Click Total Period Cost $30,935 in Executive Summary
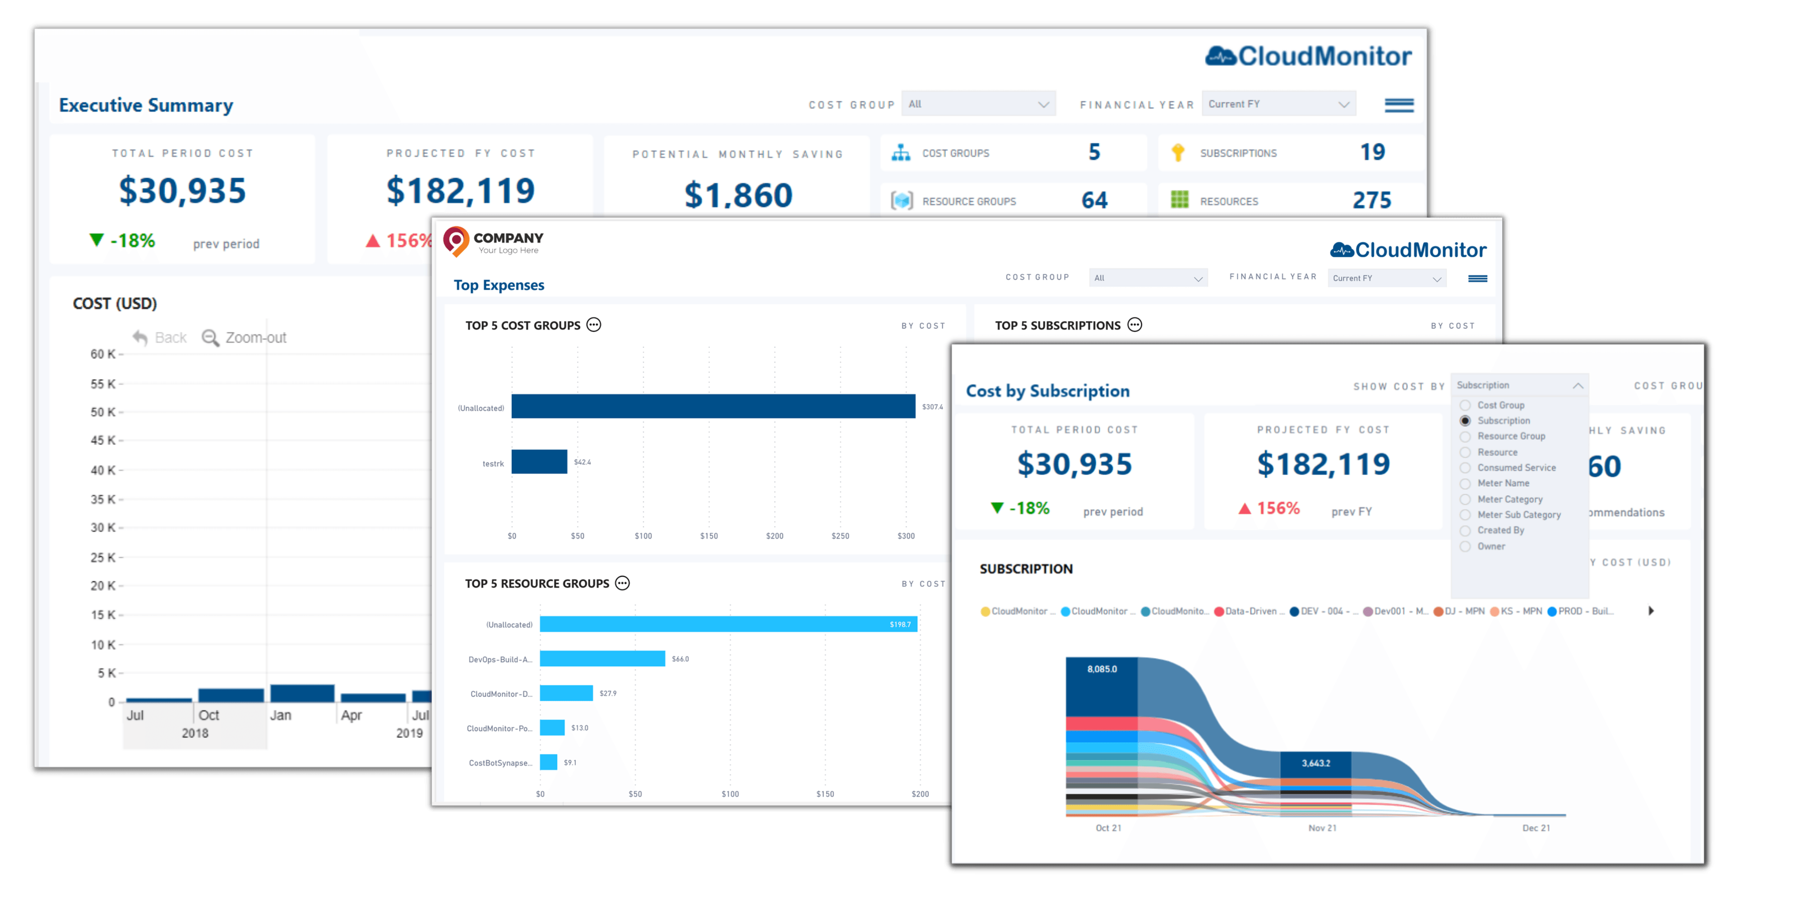The height and width of the screenshot is (902, 1805). (x=182, y=190)
